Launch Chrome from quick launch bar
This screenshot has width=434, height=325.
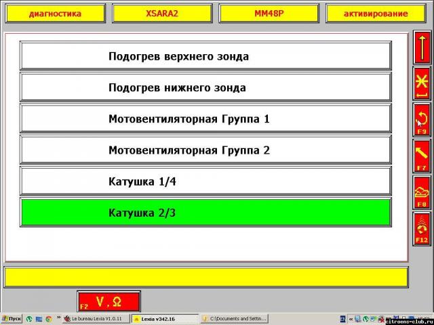click(x=49, y=319)
